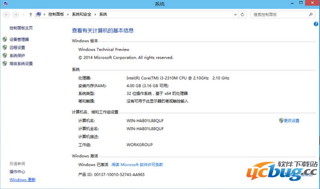This screenshot has height=189, width=320.
Task: Click the magnifier icon in the search box
Action: point(311,14)
